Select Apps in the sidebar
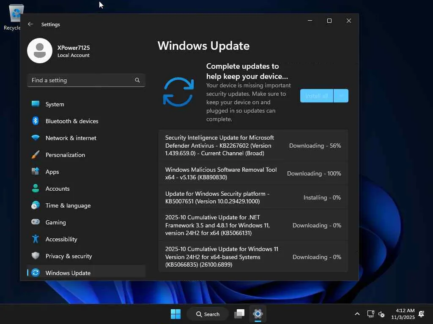Viewport: 433px width, 324px height. (x=86, y=172)
